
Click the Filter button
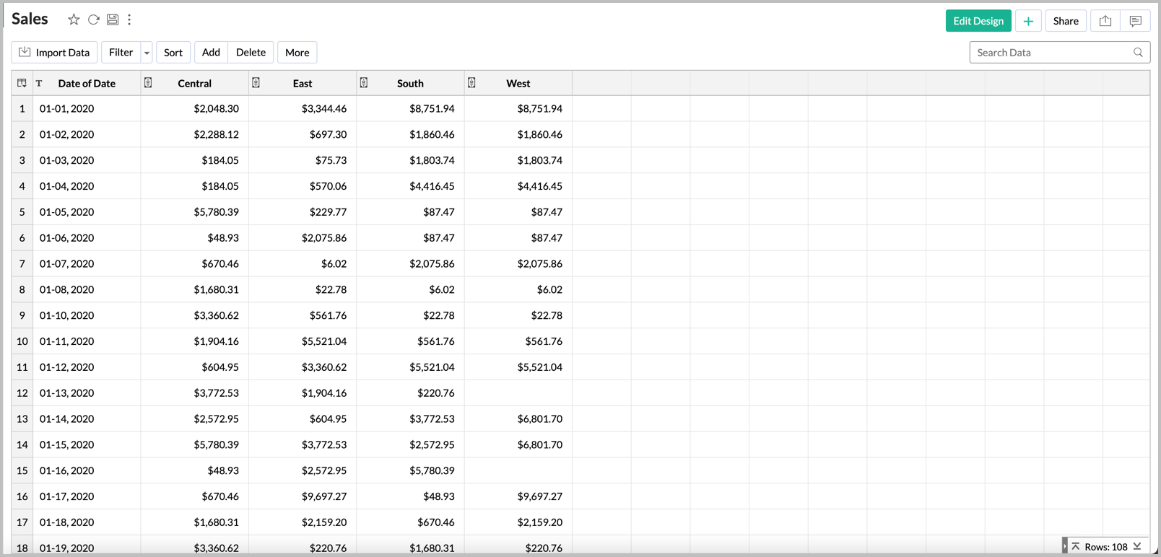pyautogui.click(x=121, y=53)
